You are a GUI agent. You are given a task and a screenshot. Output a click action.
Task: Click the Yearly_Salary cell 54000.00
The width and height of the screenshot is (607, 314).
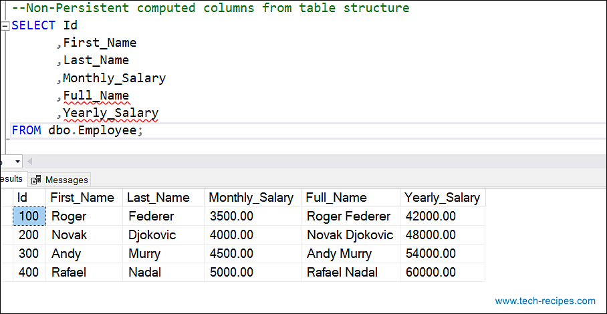(x=443, y=254)
